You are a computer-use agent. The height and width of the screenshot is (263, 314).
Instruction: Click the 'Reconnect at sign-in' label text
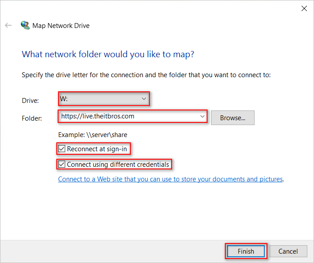(x=97, y=149)
